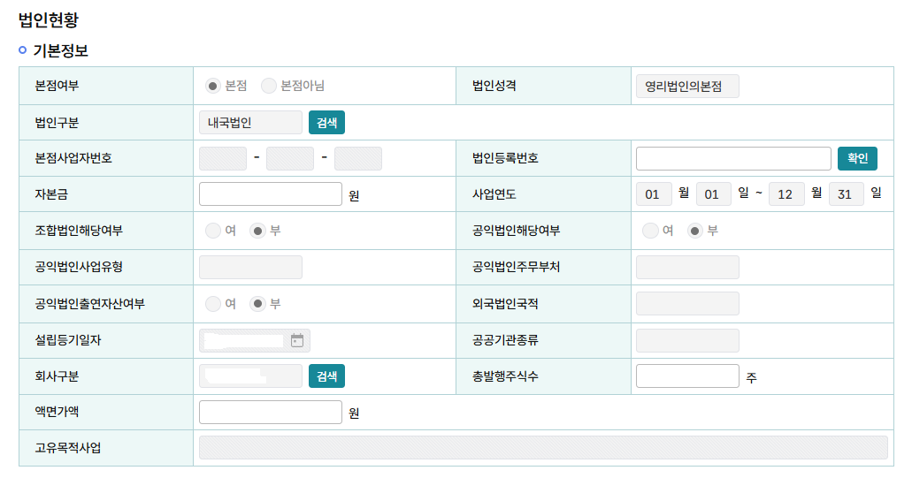Click the 회사구분 field
Screen dimensions: 912x478
click(250, 376)
